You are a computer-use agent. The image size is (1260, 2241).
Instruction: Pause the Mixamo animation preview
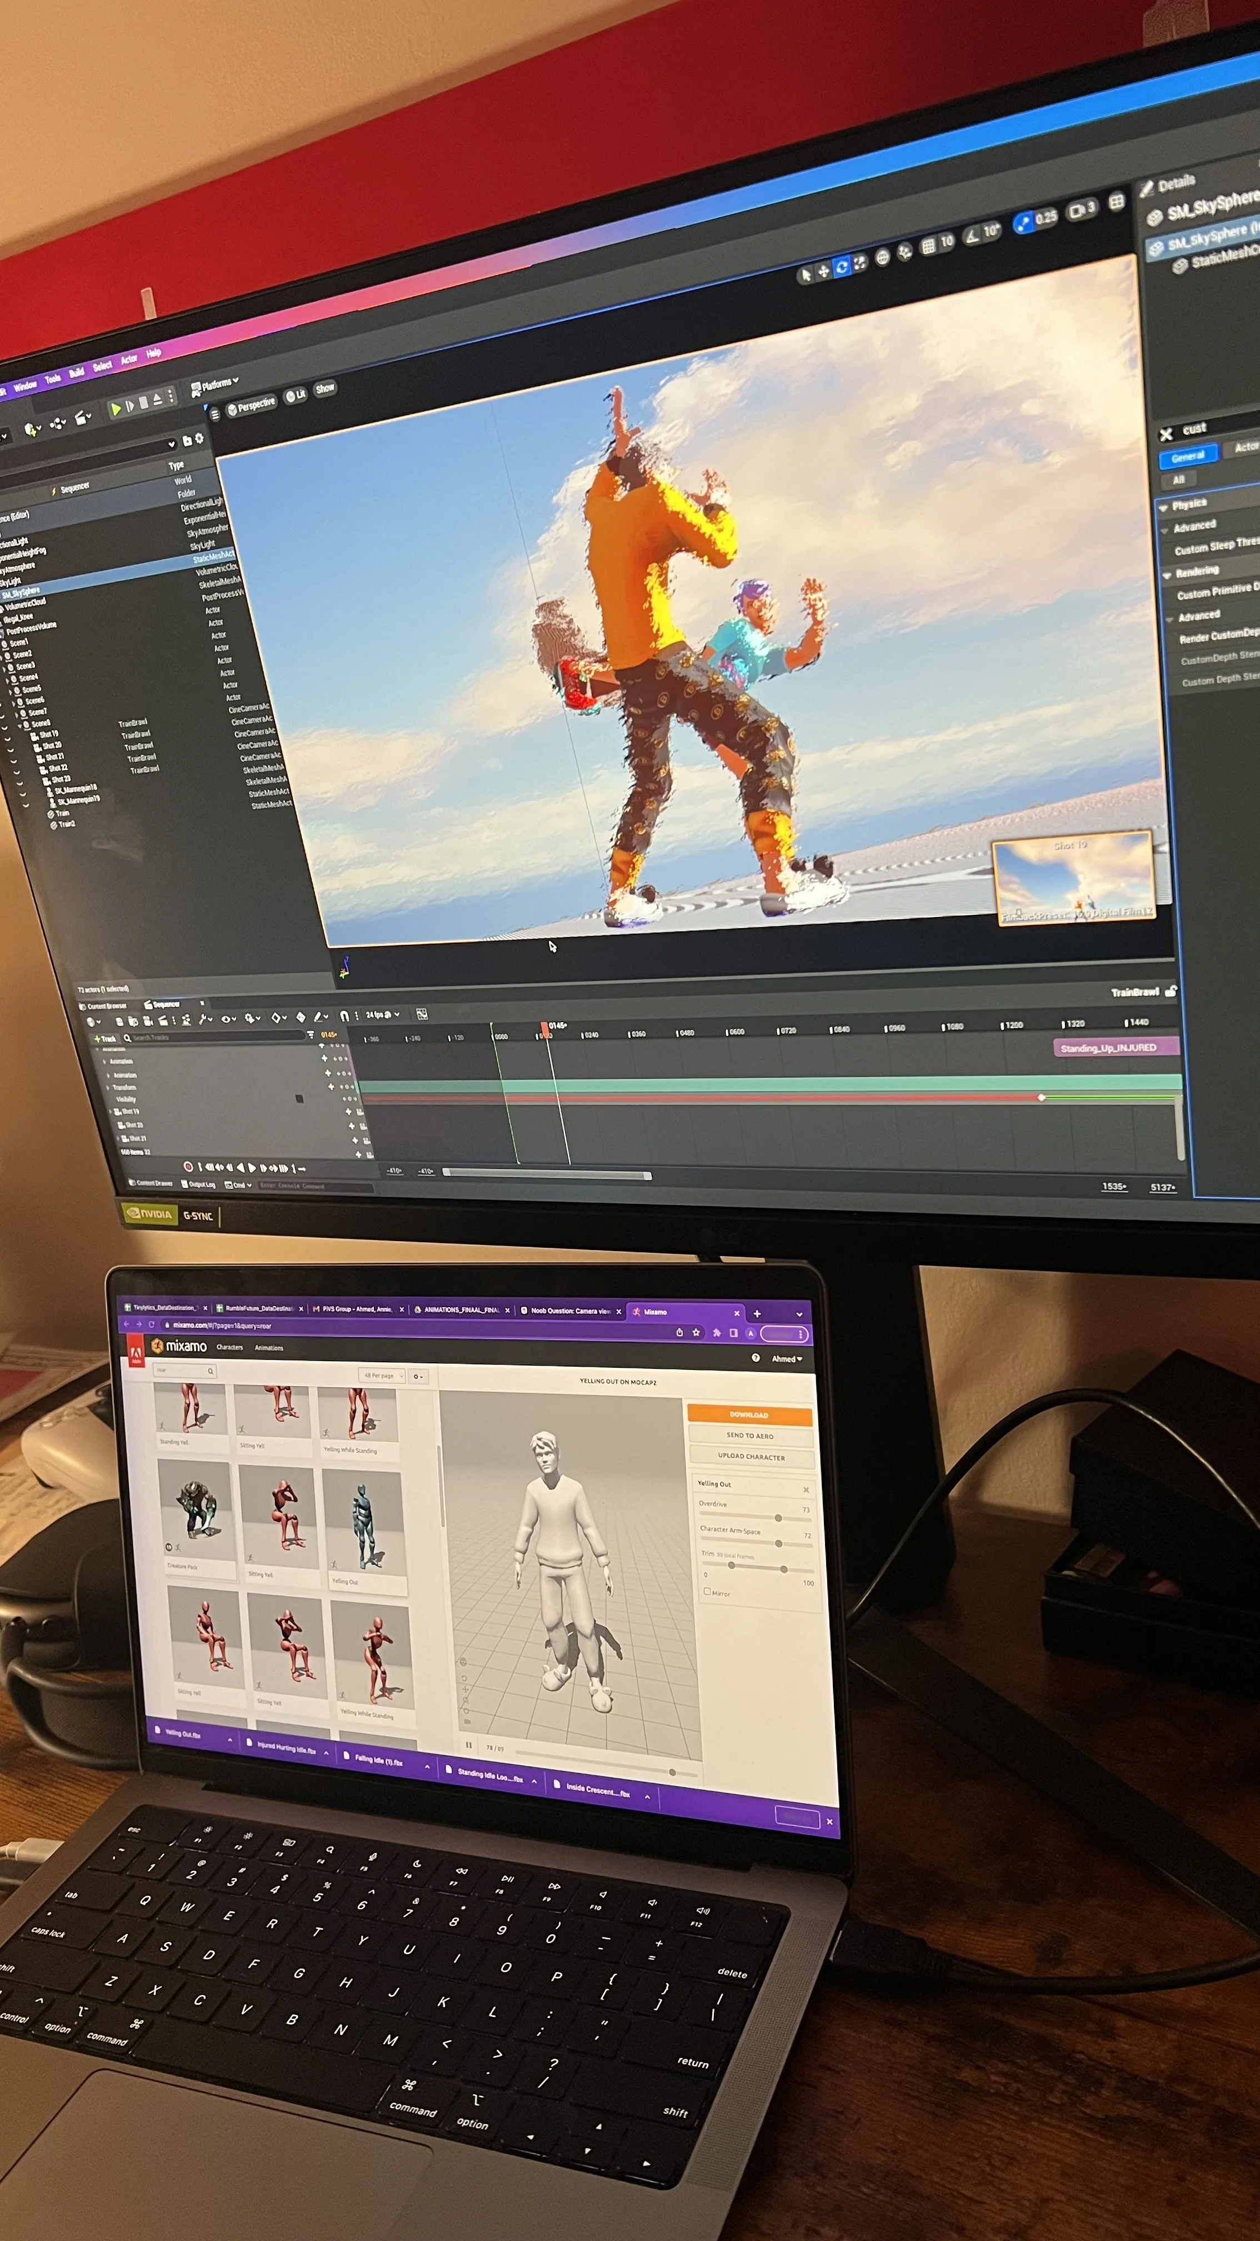[469, 1744]
